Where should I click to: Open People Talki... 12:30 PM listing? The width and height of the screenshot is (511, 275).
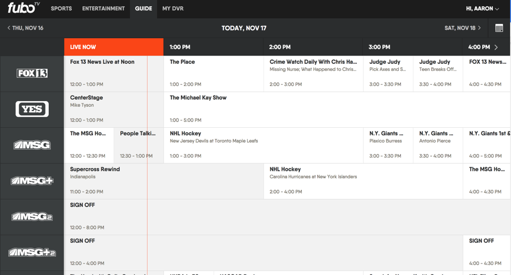139,145
